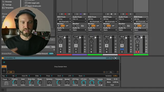
Task: Click track 2 clip stop square button
Action: coord(74,14)
